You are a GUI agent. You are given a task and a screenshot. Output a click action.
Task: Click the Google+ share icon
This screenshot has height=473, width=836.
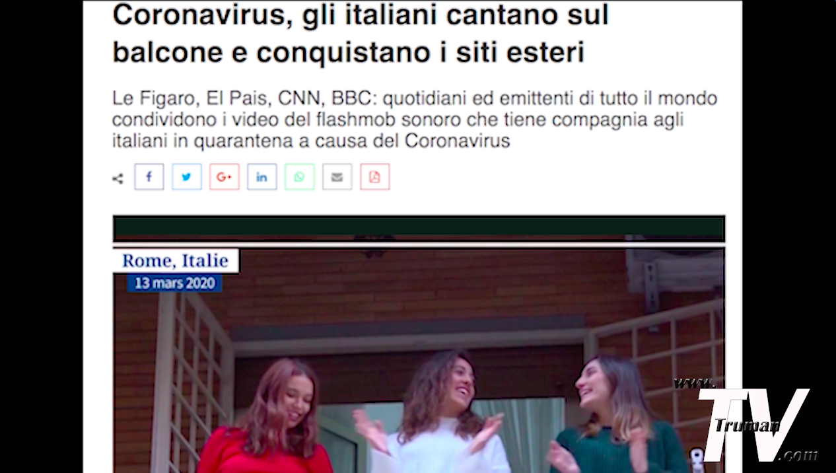coord(224,177)
